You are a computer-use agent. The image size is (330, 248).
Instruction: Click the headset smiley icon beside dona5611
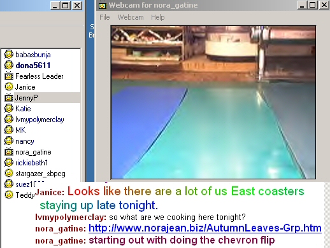coord(9,65)
